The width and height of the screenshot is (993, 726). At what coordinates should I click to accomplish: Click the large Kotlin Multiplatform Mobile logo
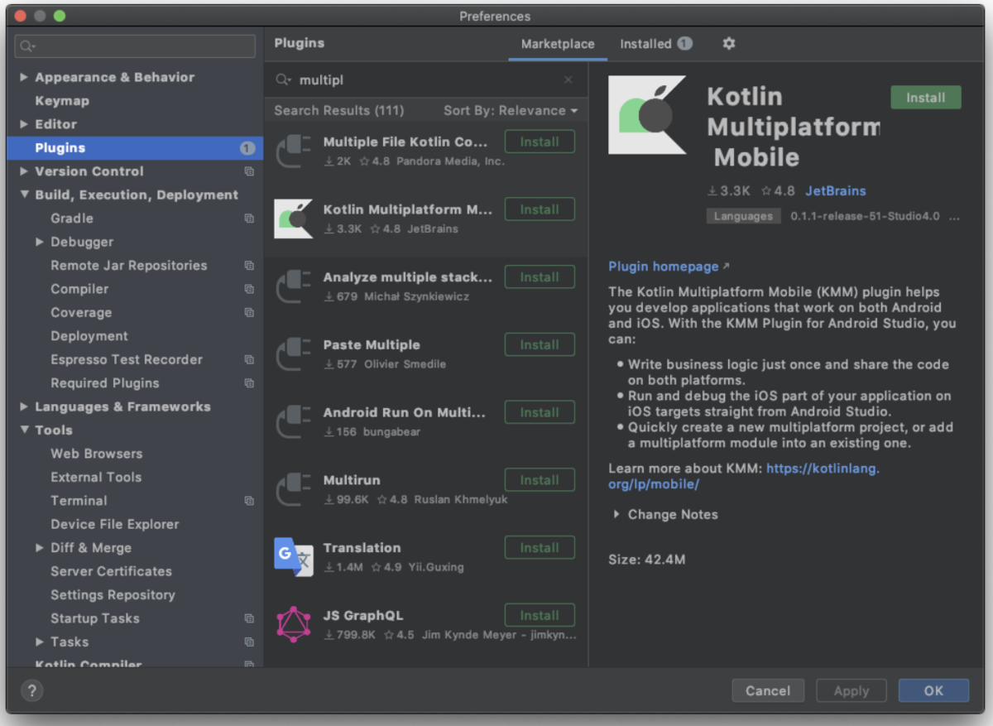click(647, 115)
